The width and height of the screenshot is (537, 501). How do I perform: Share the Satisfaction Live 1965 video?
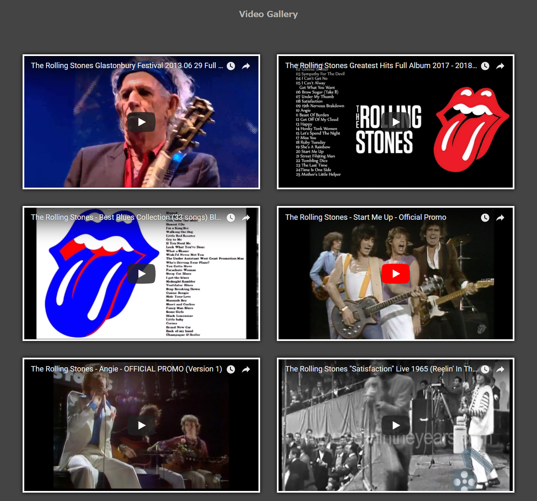[x=500, y=369]
